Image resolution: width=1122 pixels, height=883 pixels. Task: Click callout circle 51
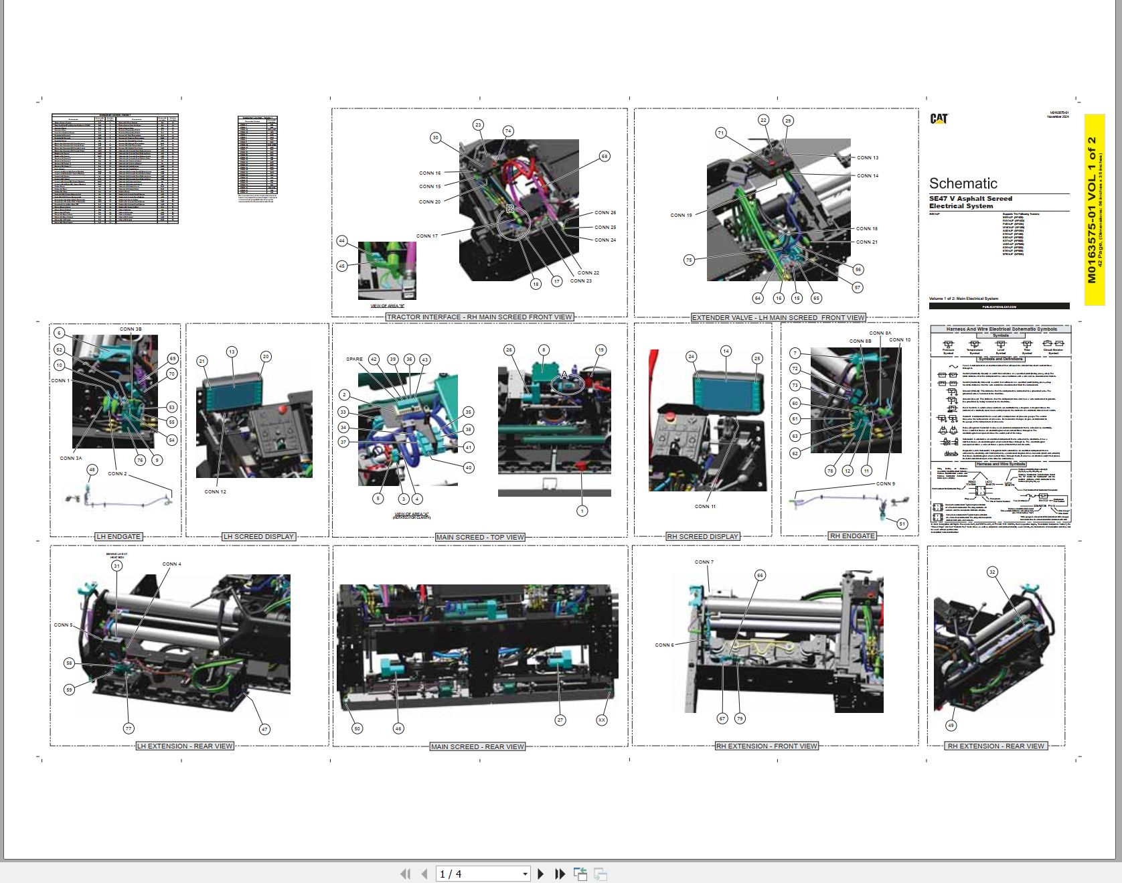[902, 524]
